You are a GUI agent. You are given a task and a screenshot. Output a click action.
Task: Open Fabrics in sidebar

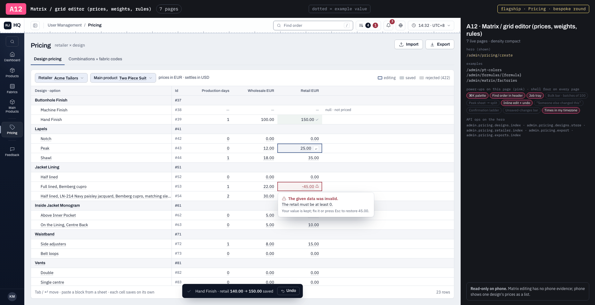click(x=12, y=89)
